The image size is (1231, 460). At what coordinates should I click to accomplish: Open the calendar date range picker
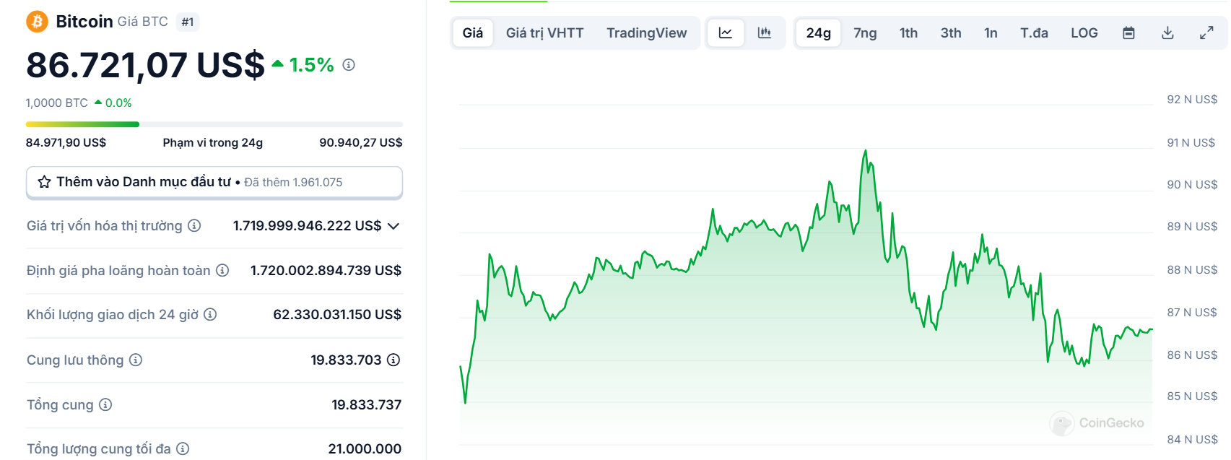(1128, 32)
